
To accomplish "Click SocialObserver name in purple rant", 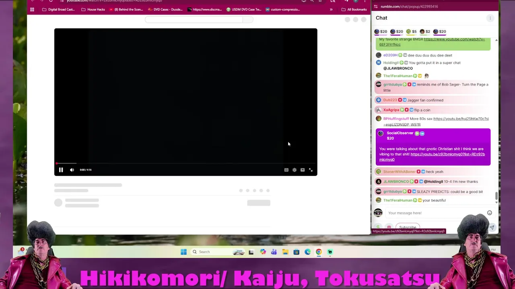I will [400, 133].
